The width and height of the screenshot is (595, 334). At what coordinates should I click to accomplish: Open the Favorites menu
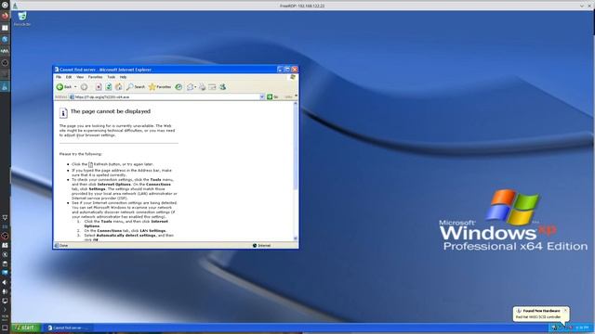pos(95,77)
